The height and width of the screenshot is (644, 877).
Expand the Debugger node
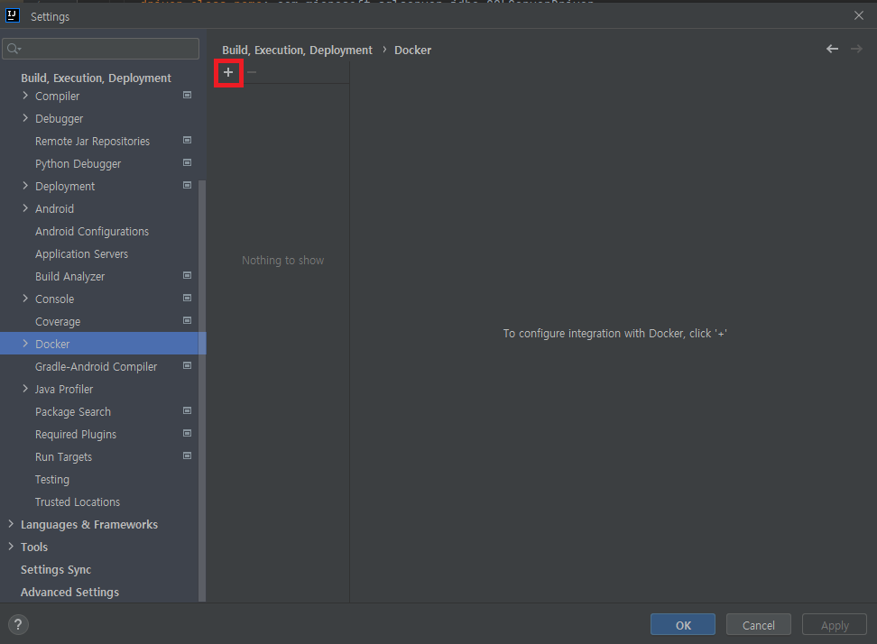(x=25, y=118)
